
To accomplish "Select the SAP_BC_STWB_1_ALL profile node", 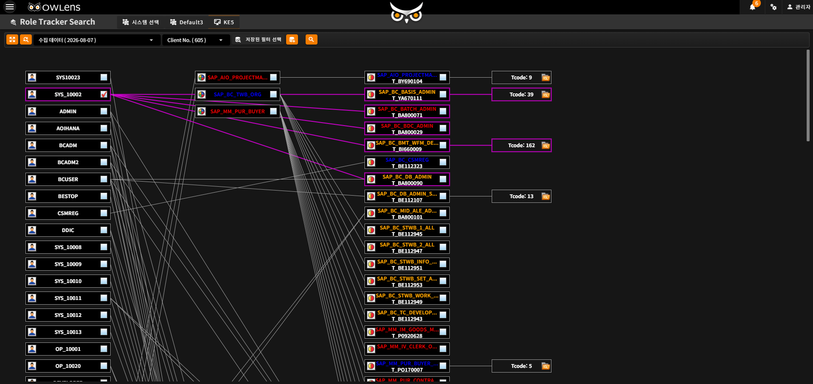I will tap(407, 230).
